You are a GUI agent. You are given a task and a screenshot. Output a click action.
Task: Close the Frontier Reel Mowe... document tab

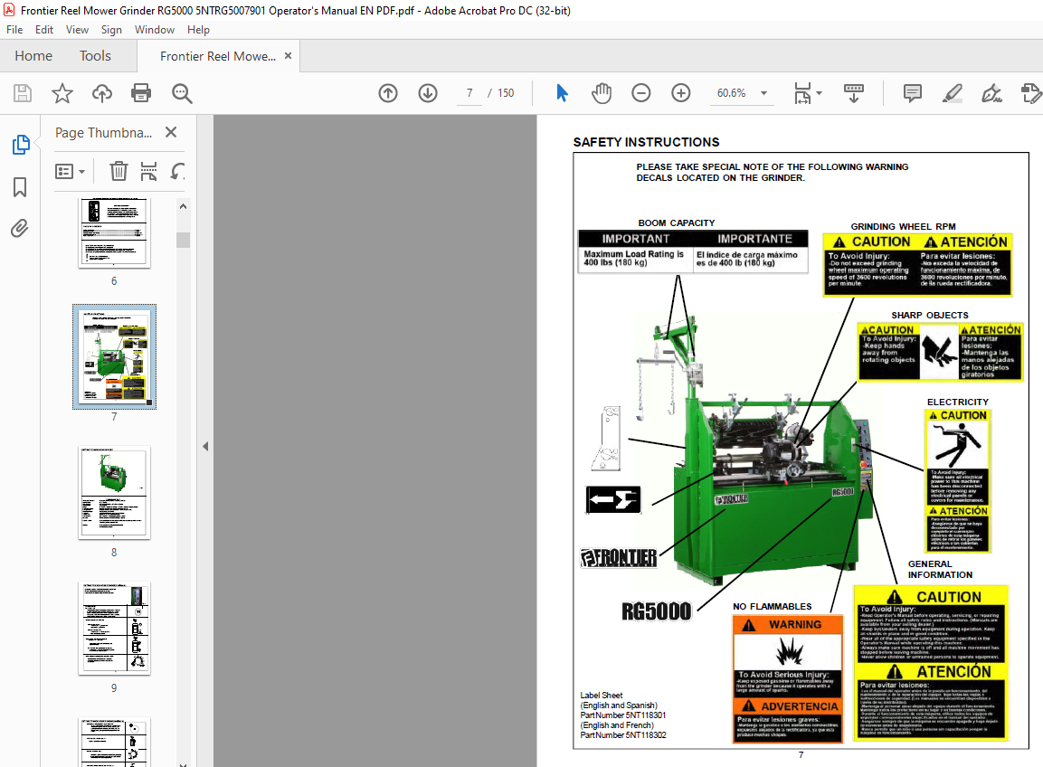[288, 56]
